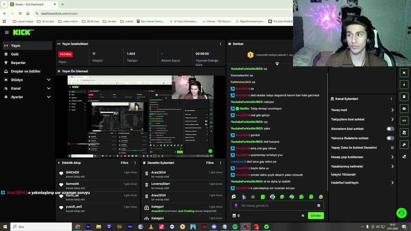Open Denetim Eylemleri three-dot options
Screen dimensions: 411x231
(x=220, y=163)
